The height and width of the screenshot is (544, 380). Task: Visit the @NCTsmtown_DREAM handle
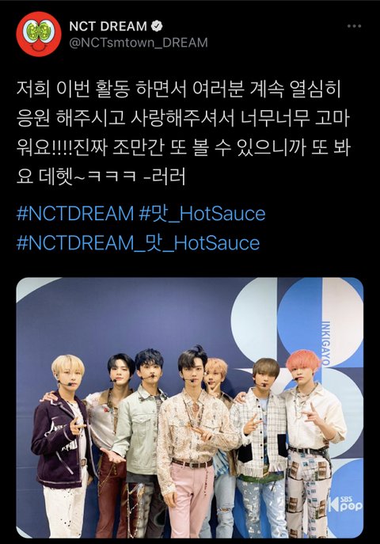[139, 43]
